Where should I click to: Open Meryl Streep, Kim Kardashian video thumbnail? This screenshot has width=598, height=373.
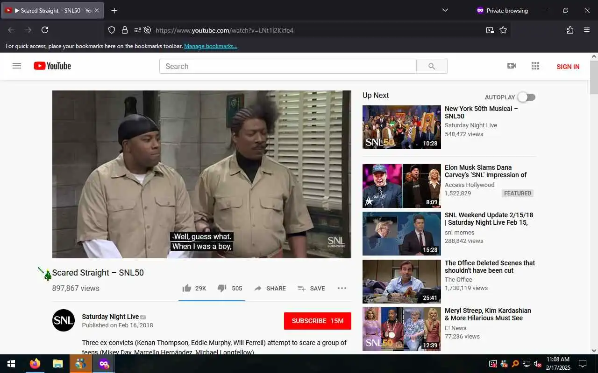[x=402, y=329]
